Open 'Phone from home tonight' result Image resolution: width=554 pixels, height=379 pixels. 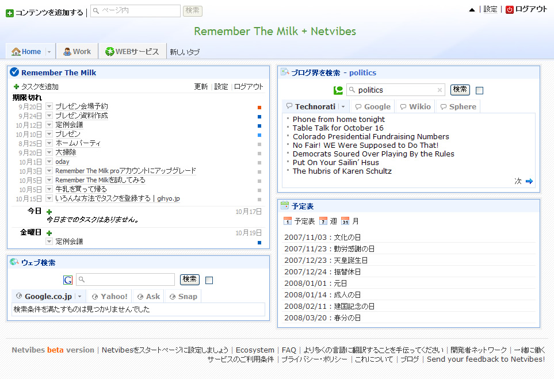pyautogui.click(x=339, y=120)
